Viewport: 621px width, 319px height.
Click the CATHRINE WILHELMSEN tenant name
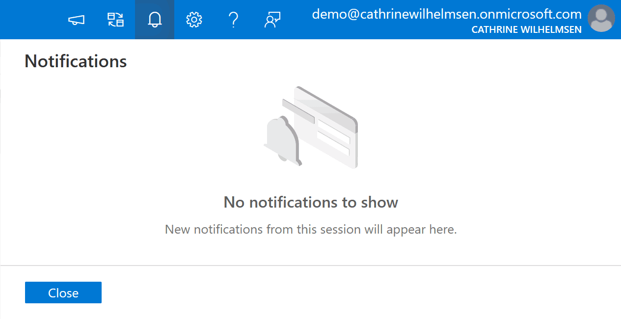(526, 30)
